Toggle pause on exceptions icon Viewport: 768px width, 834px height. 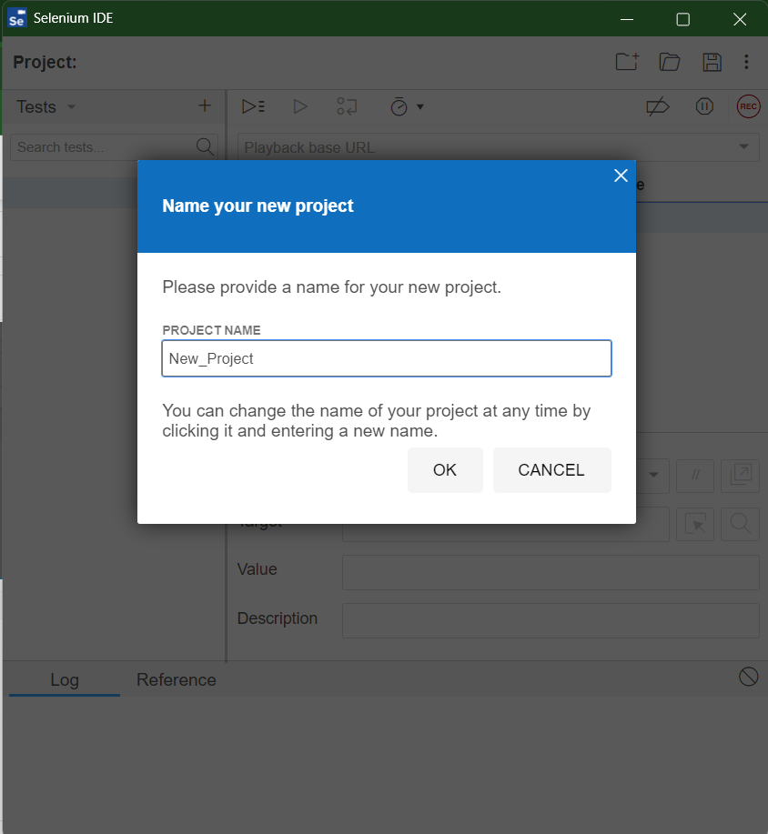click(x=704, y=106)
